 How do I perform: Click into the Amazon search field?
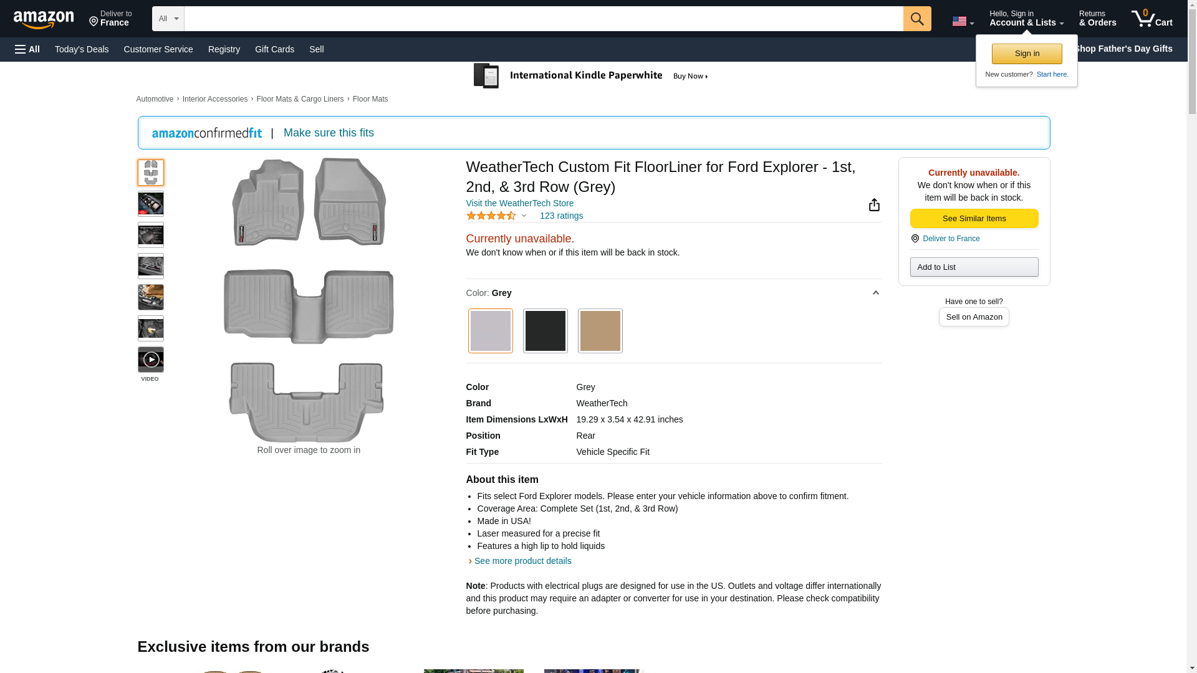coord(543,19)
